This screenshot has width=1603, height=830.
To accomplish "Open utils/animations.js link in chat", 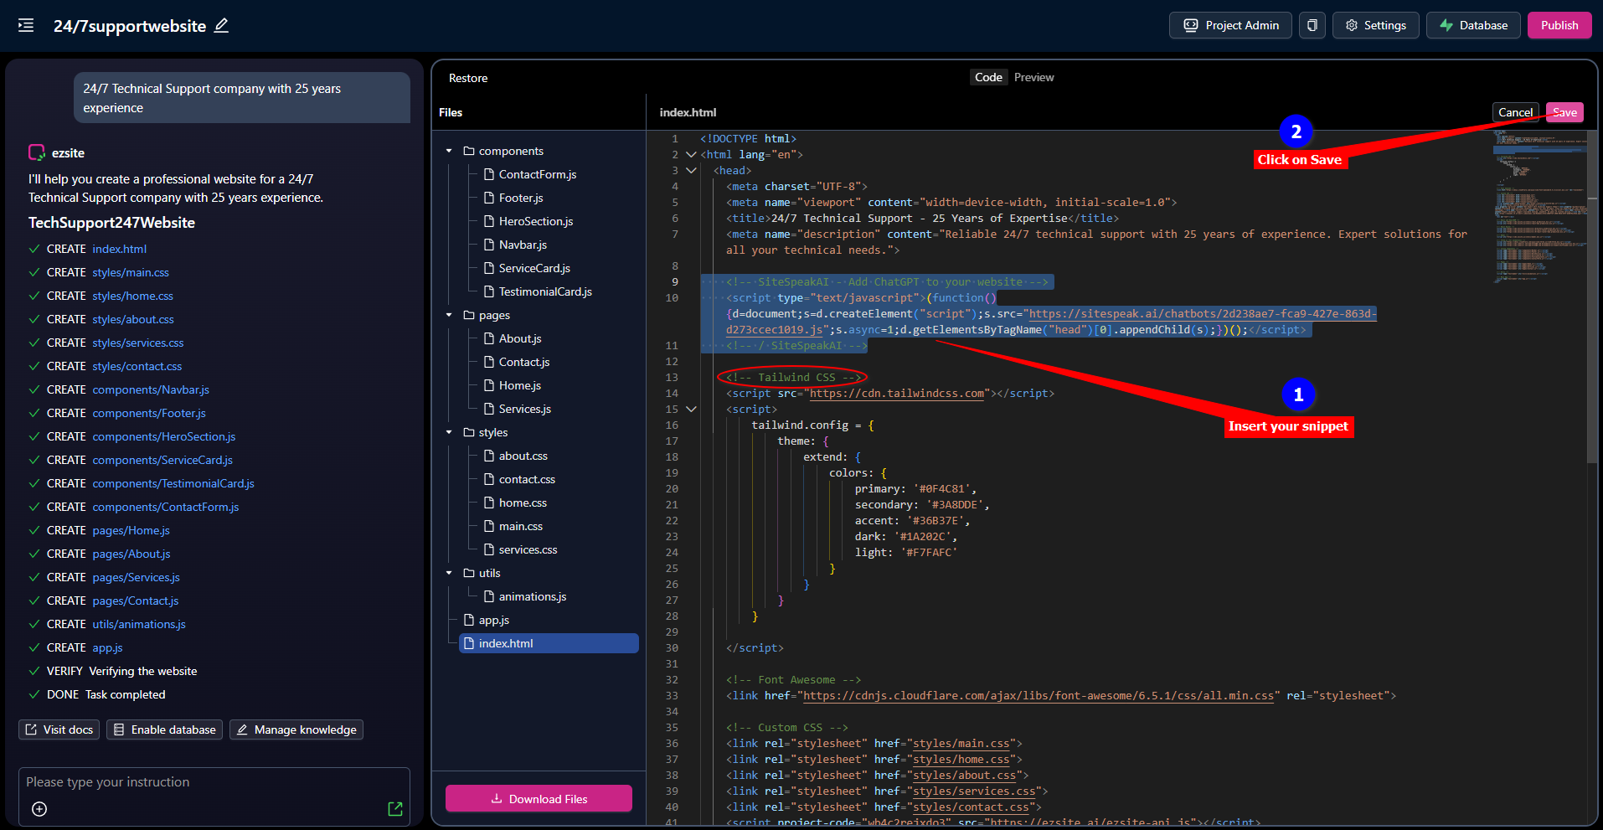I will (x=139, y=624).
